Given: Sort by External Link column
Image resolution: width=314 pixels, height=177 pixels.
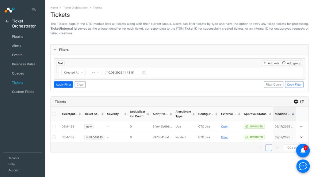Looking at the screenshot, I should pos(239,114).
